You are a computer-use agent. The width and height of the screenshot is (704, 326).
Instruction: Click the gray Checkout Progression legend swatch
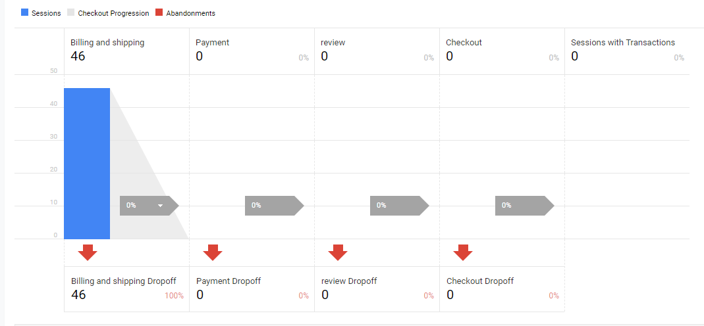tap(70, 12)
